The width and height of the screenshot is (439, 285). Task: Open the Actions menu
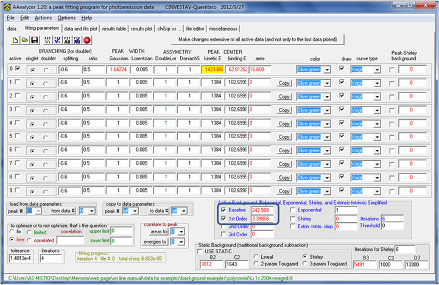tap(43, 18)
